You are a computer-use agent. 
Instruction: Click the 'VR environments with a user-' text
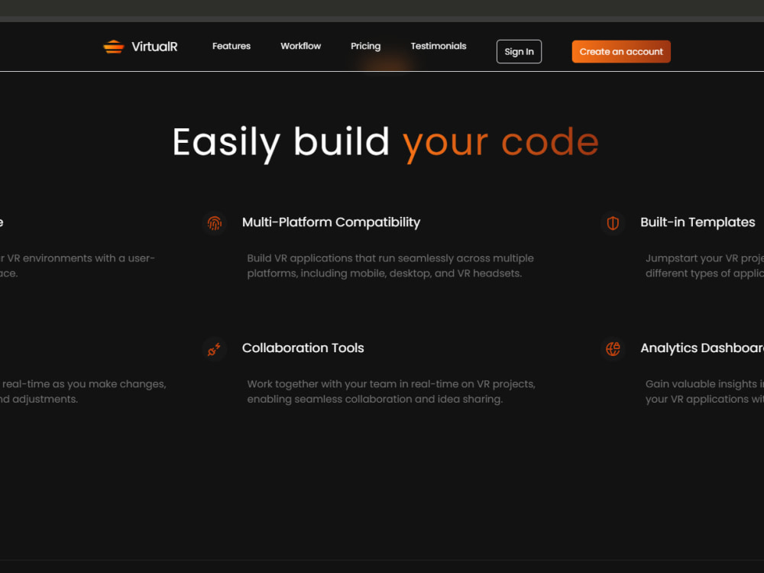77,266
